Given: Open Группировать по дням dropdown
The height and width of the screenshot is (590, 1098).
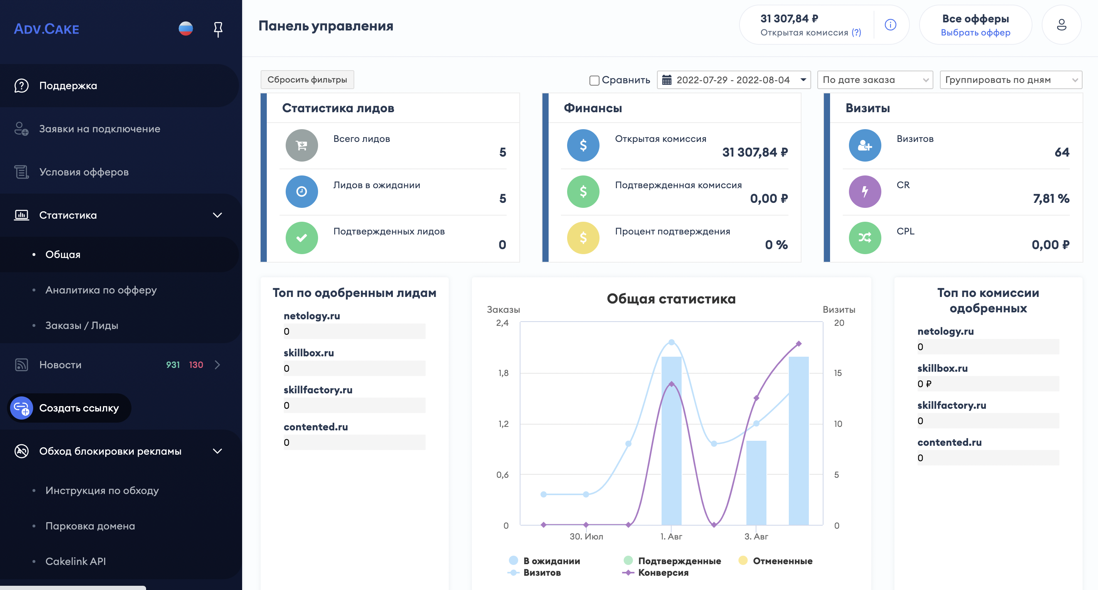Looking at the screenshot, I should (1010, 80).
